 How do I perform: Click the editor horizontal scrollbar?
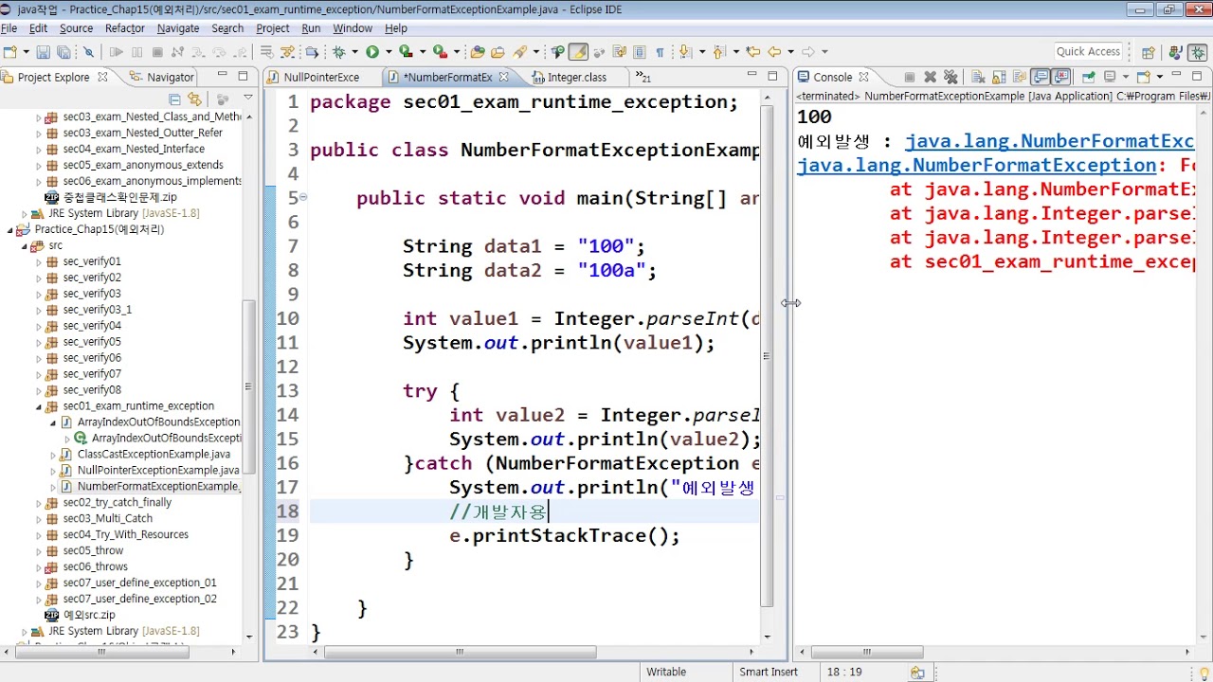click(x=460, y=652)
